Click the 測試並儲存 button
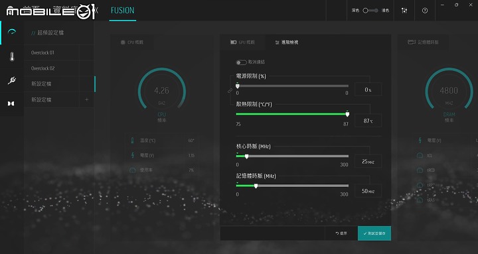This screenshot has height=254, width=478. (x=374, y=233)
